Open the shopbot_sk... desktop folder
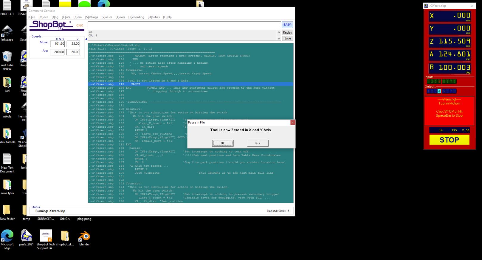Screen dimensions: 482x260 pos(65,238)
